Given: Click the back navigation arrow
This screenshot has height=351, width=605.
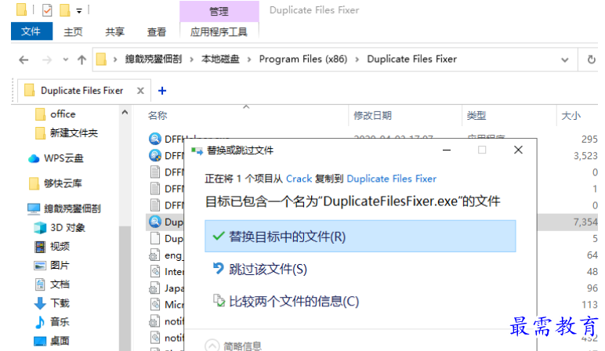Looking at the screenshot, I should tap(24, 60).
